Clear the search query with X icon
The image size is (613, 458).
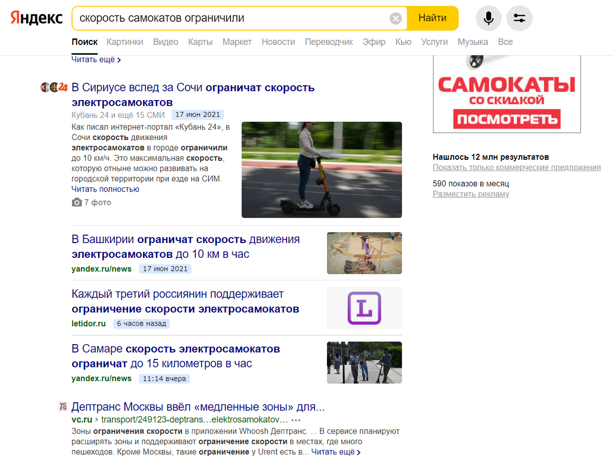[396, 18]
